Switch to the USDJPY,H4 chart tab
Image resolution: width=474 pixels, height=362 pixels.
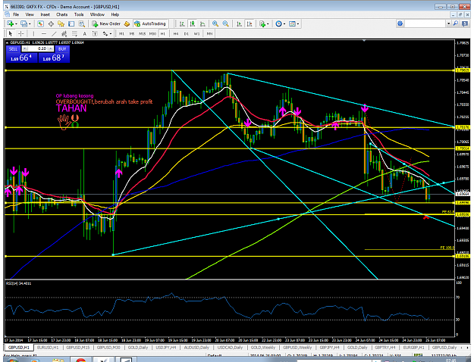[166, 348]
